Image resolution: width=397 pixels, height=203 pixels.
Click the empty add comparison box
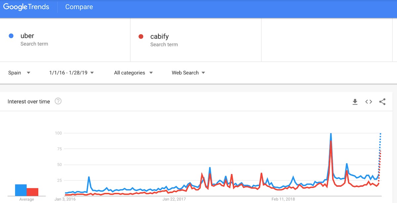point(327,40)
